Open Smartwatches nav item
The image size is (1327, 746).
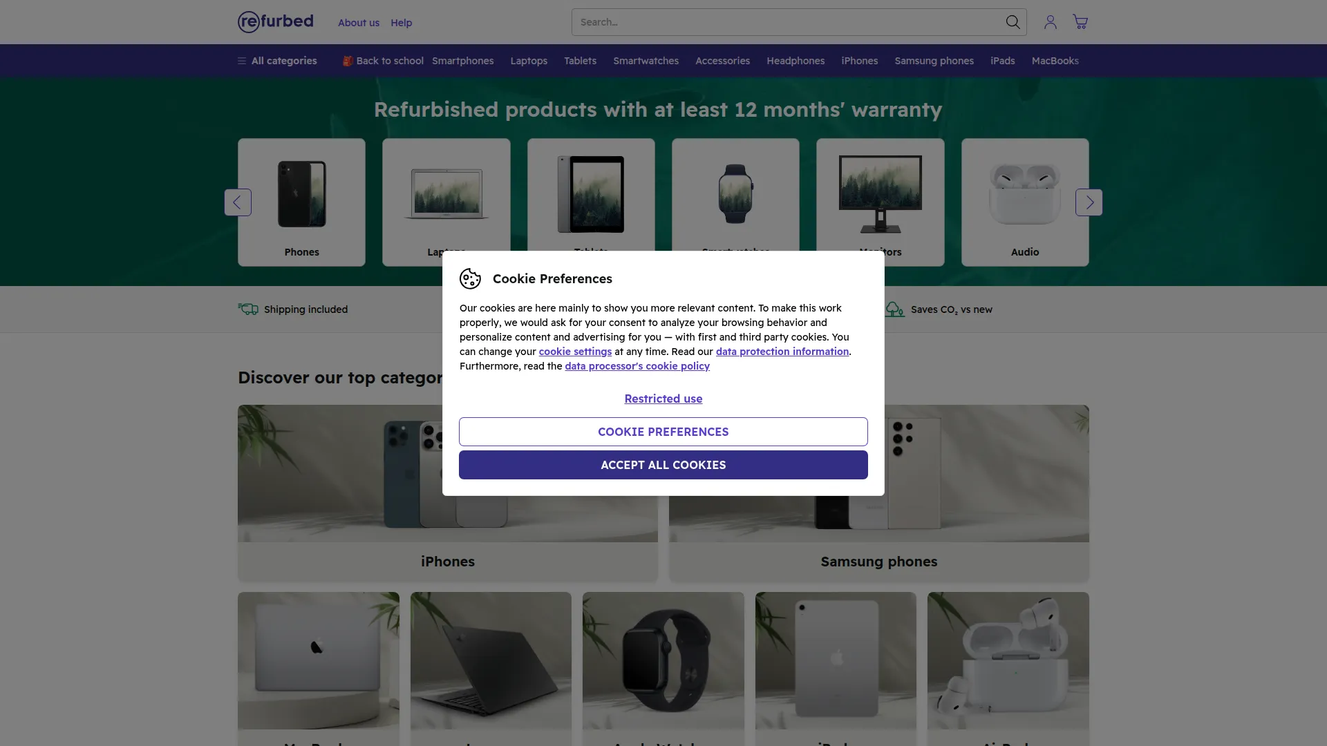tap(646, 61)
